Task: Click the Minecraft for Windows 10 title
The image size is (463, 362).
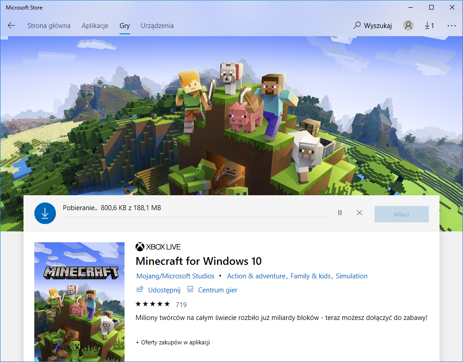Action: [x=199, y=261]
